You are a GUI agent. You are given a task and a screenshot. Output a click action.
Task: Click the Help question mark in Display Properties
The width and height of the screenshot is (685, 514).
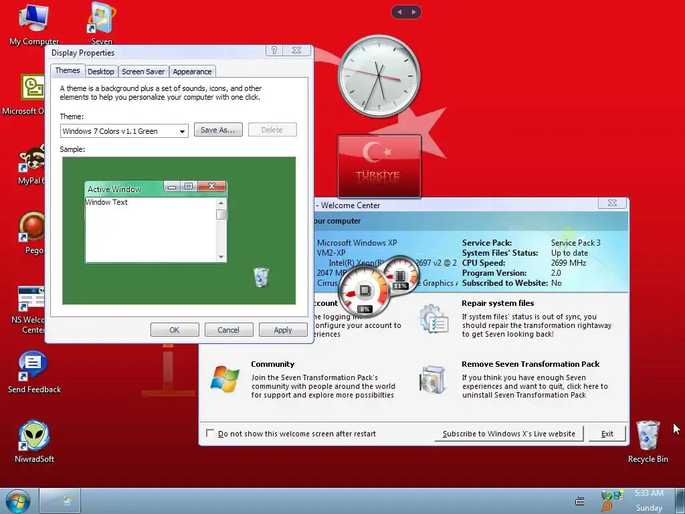pyautogui.click(x=274, y=50)
